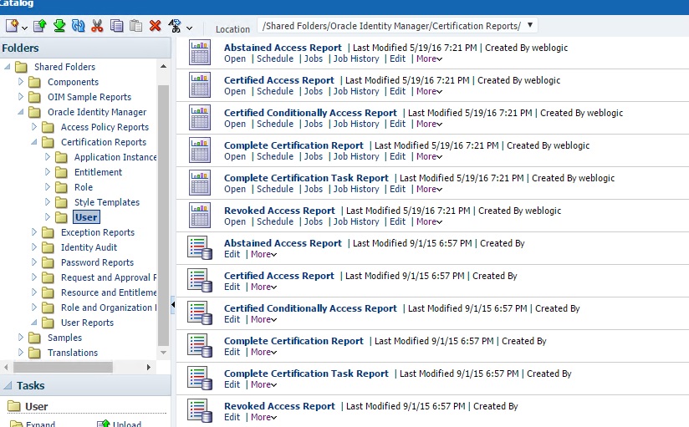Select the User folder in tree
The height and width of the screenshot is (427, 689).
point(86,217)
